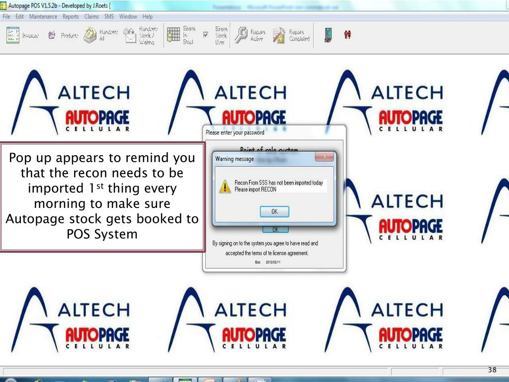Open Handsets Stock / Waiting icon
Screen dimensions: 509x382
click(x=130, y=35)
